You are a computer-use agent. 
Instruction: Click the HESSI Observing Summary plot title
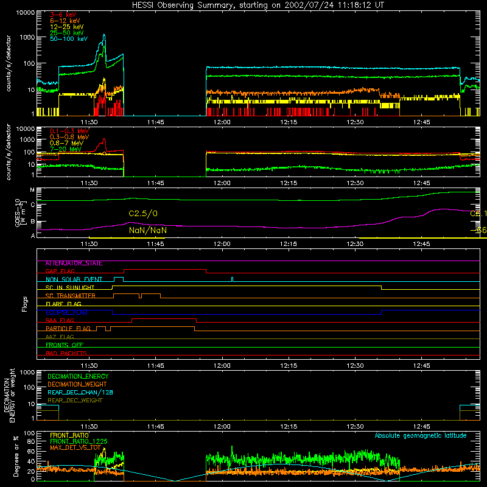click(x=258, y=5)
